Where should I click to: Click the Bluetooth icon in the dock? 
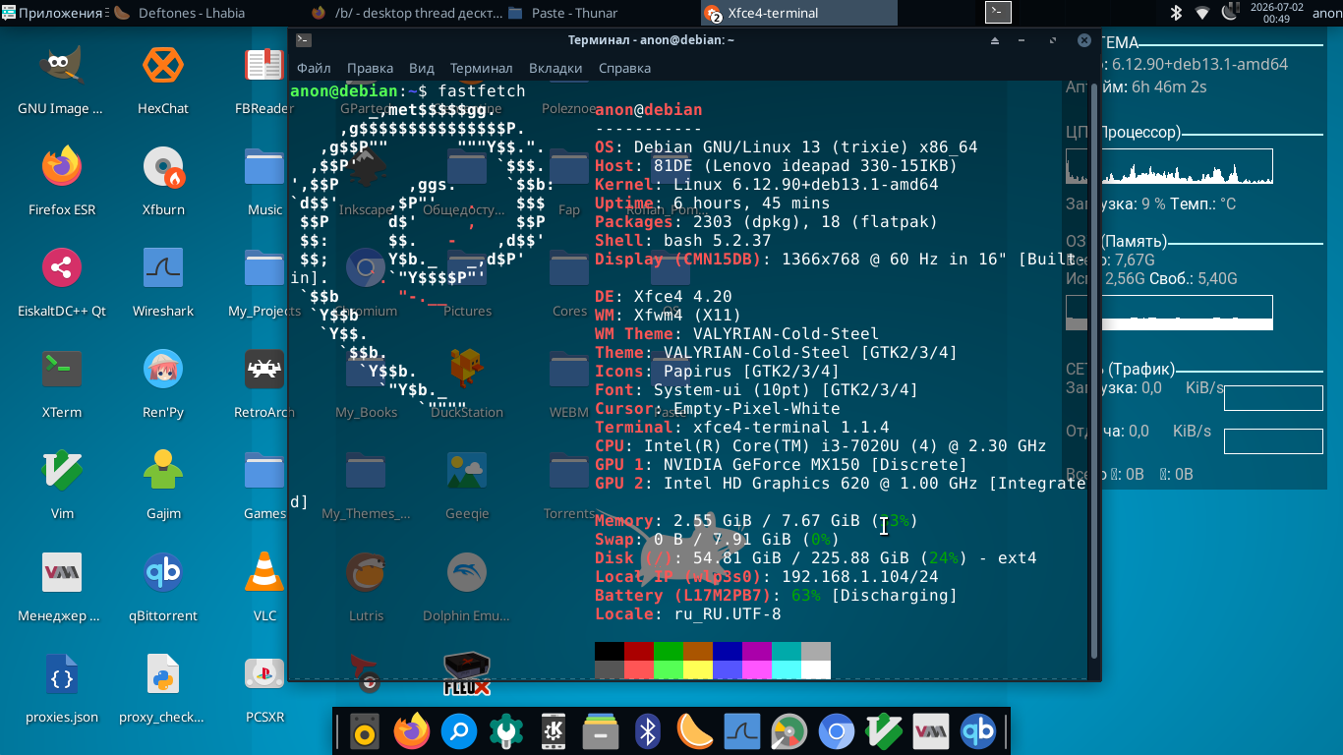(x=647, y=732)
